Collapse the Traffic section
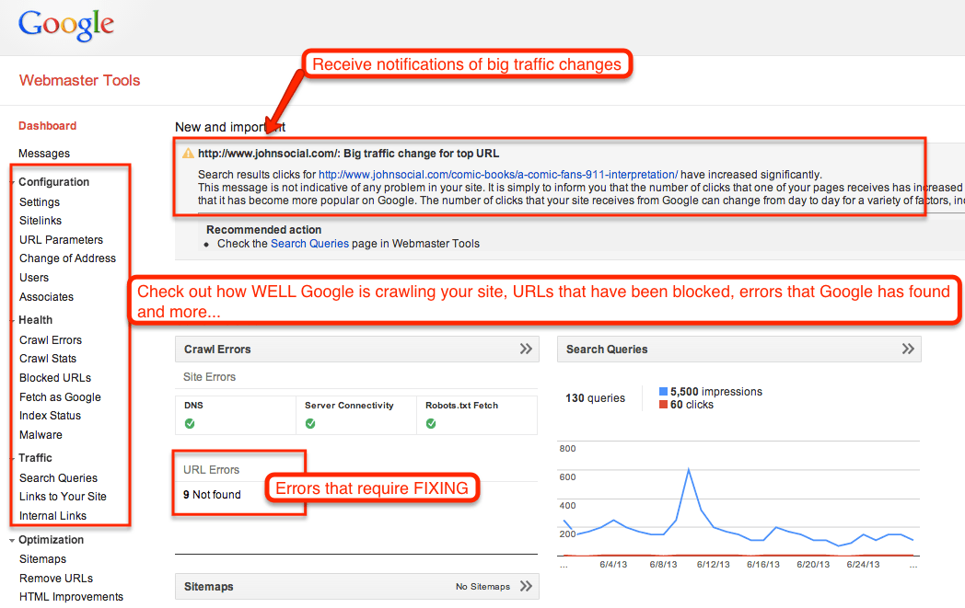This screenshot has height=608, width=965. point(12,457)
